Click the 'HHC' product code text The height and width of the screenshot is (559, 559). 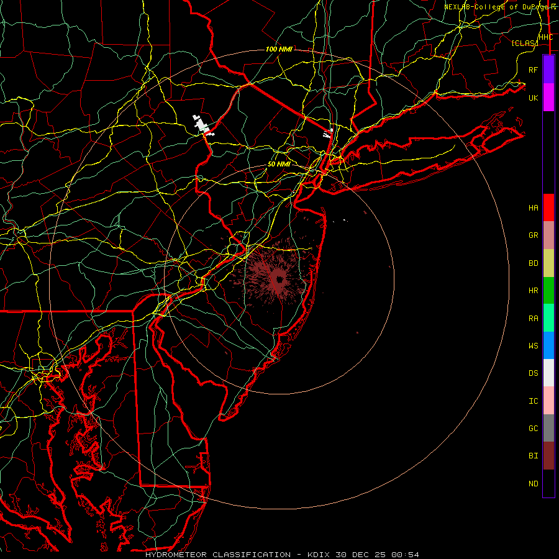pos(545,37)
